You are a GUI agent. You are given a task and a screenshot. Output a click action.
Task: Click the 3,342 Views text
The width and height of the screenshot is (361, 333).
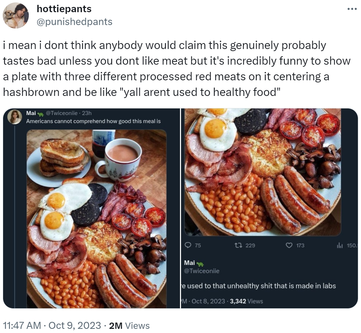[x=246, y=301]
